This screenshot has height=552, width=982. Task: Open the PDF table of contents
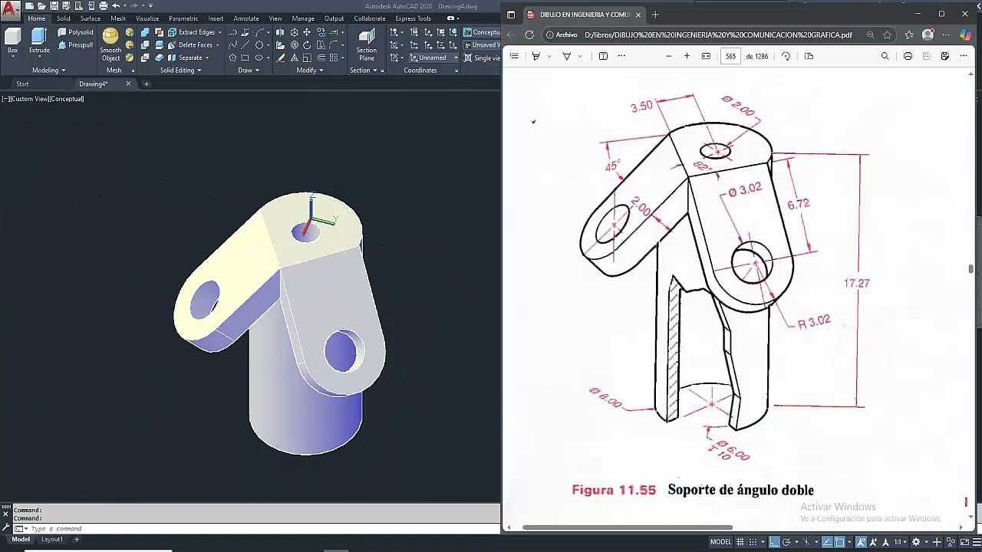514,56
